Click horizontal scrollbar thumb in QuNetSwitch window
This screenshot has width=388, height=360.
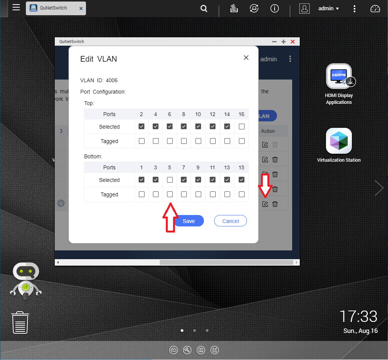226,263
